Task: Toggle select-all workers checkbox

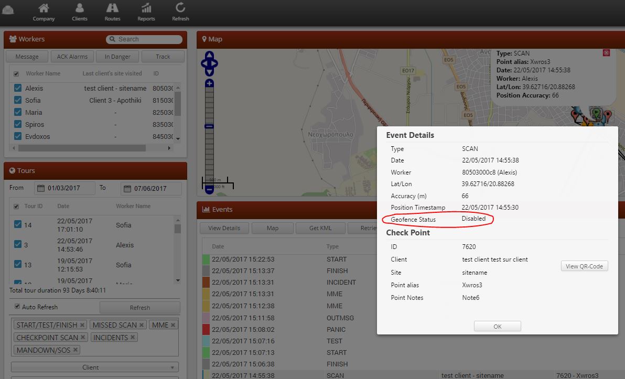Action: pyautogui.click(x=16, y=74)
